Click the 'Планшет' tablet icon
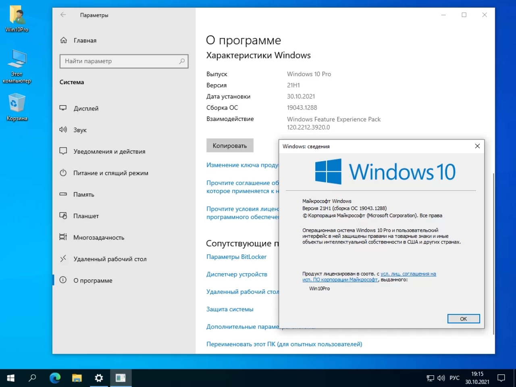The image size is (516, 387). [63, 216]
